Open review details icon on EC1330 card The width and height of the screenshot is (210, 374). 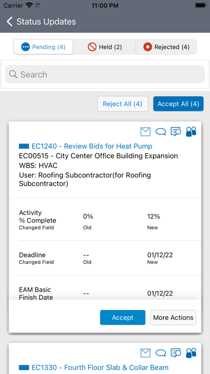(176, 353)
